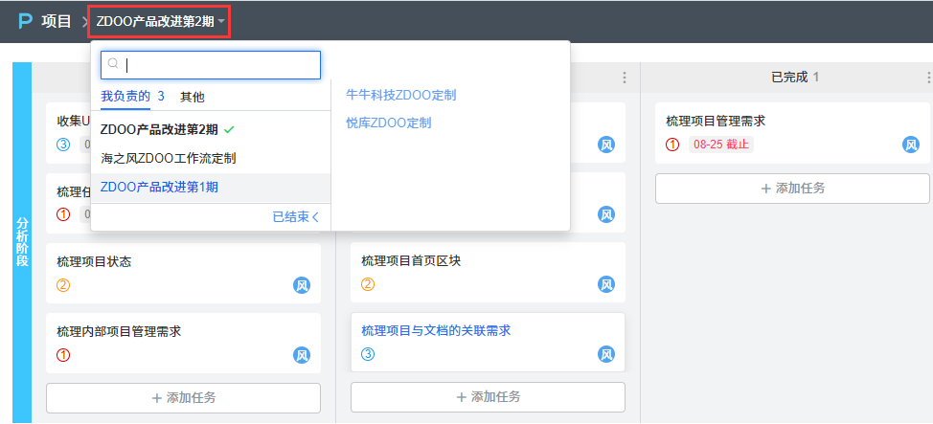Click priority 2 icon on 梳理项目状态

(x=63, y=285)
